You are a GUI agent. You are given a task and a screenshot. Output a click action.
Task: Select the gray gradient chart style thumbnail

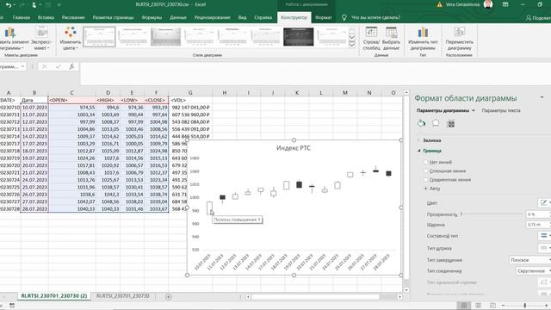[x=165, y=36]
